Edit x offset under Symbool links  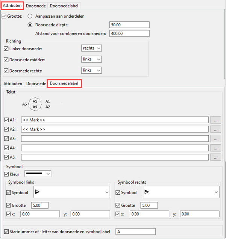(40, 214)
